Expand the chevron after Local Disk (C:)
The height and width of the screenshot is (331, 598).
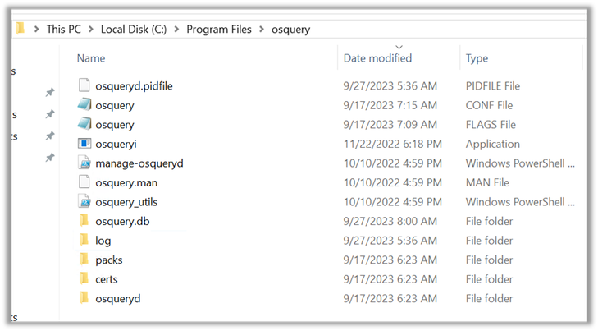[176, 29]
